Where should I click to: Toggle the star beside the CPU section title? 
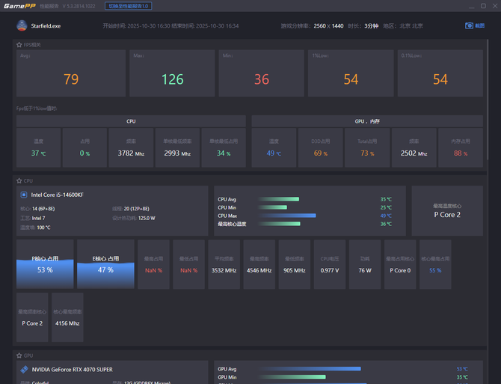(x=19, y=180)
